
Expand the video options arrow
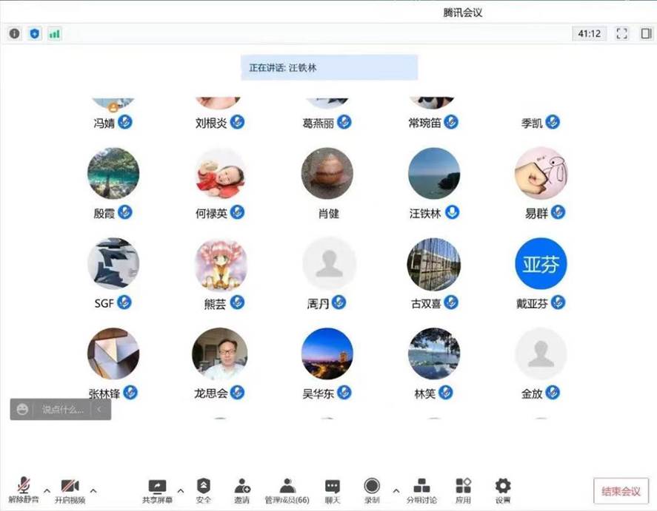[93, 490]
